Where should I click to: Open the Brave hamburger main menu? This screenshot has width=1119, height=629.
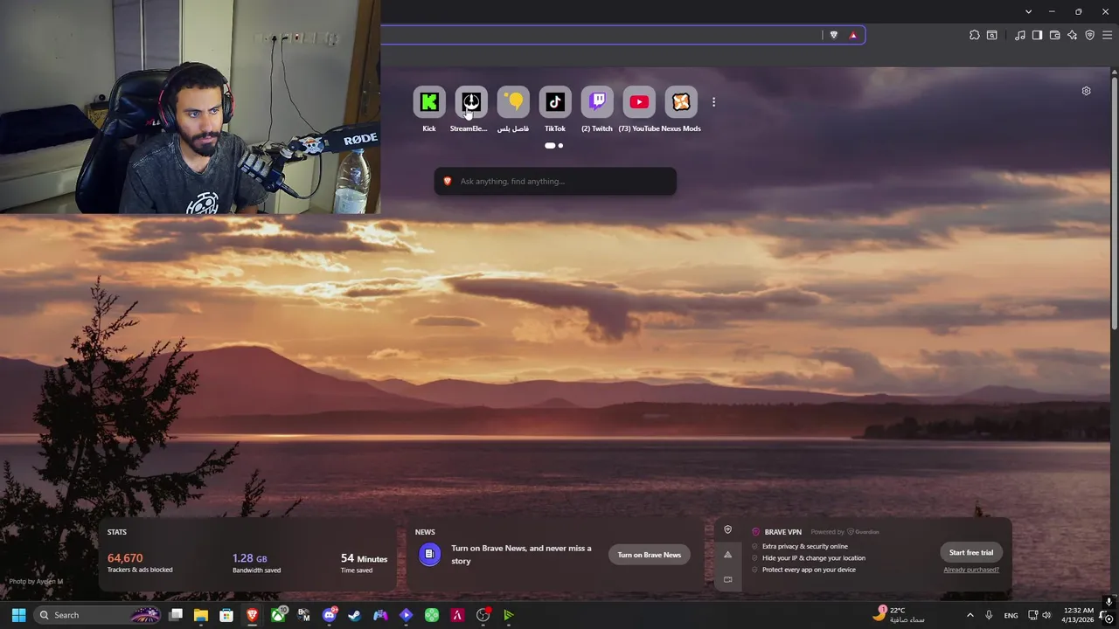coord(1107,35)
